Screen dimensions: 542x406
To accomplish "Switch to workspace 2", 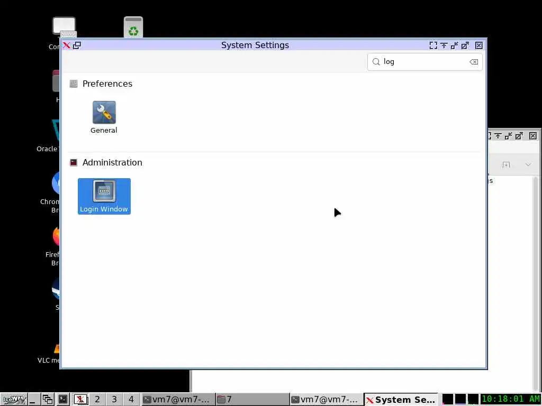I will pyautogui.click(x=97, y=400).
